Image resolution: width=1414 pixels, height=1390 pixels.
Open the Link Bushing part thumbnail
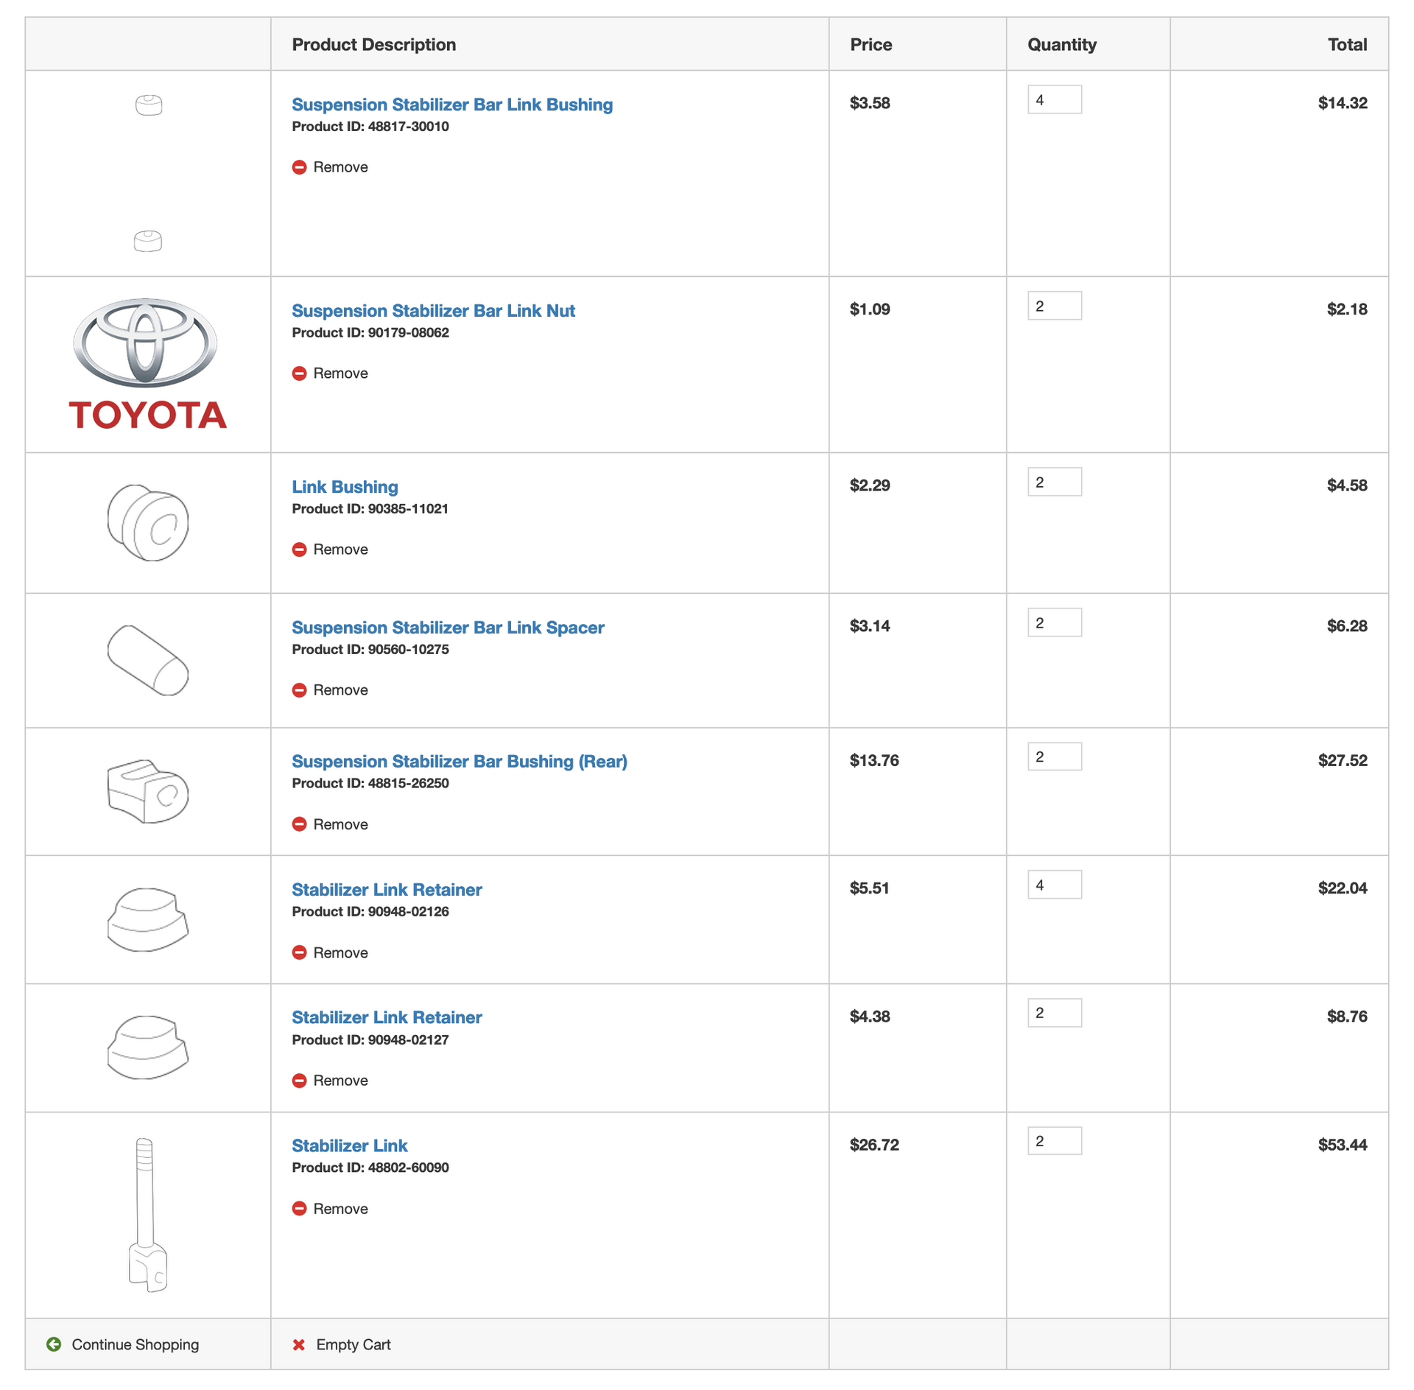[148, 523]
